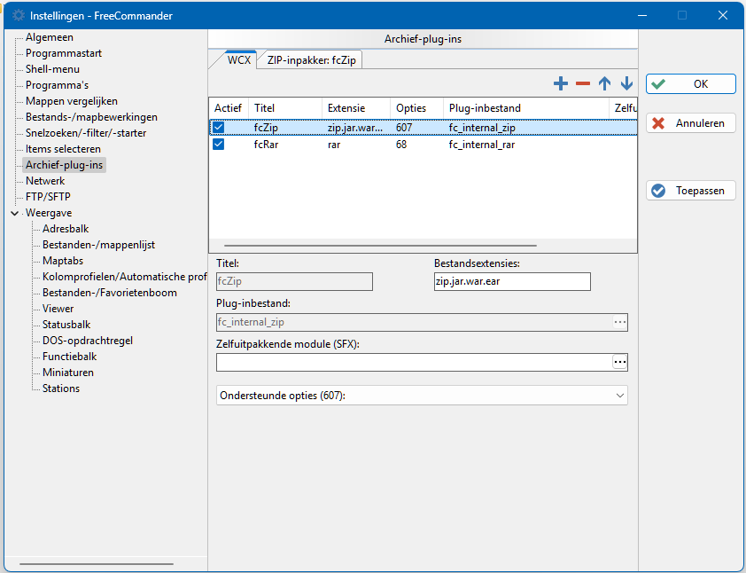The width and height of the screenshot is (746, 573).
Task: Open the Miniaturen settings page
Action: (68, 373)
